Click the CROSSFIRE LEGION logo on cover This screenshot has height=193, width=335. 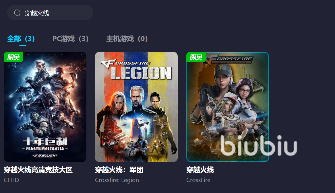(x=136, y=69)
